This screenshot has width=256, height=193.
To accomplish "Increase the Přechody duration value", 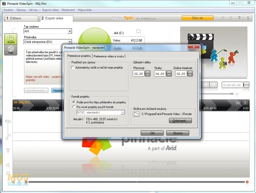I will tap(148, 72).
